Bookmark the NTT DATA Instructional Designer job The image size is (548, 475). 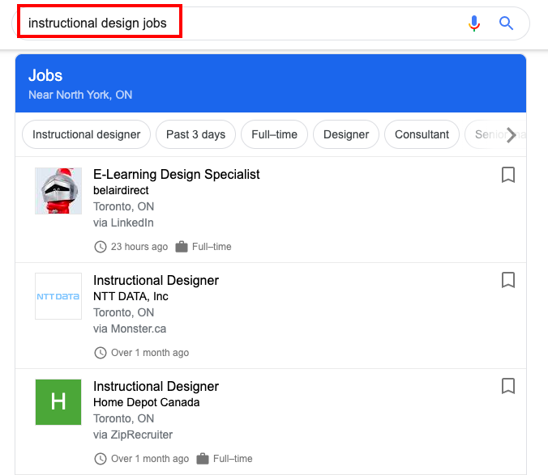[x=508, y=280]
